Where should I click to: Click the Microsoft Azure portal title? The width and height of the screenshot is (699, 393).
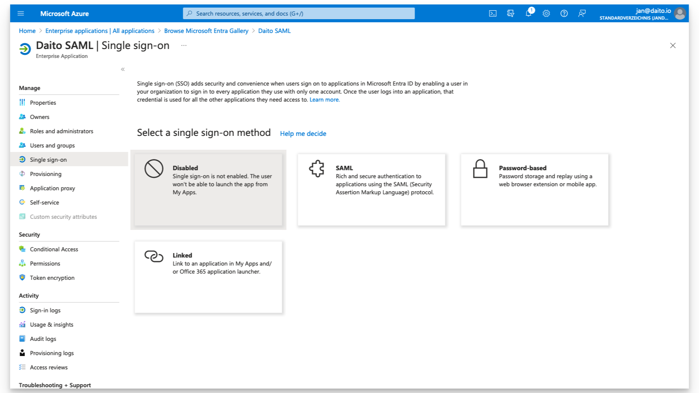65,13
